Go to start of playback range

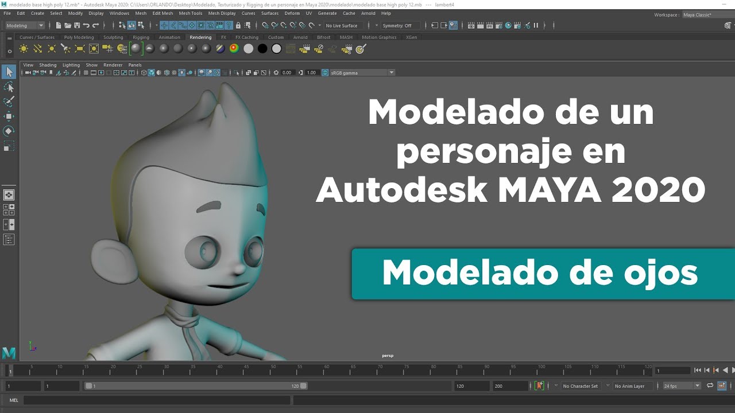[697, 371]
